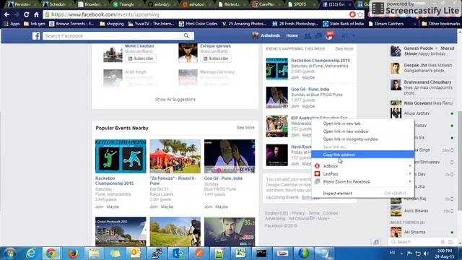Open chat with Anuja Jadhav
Image resolution: width=462 pixels, height=260 pixels.
422,113
